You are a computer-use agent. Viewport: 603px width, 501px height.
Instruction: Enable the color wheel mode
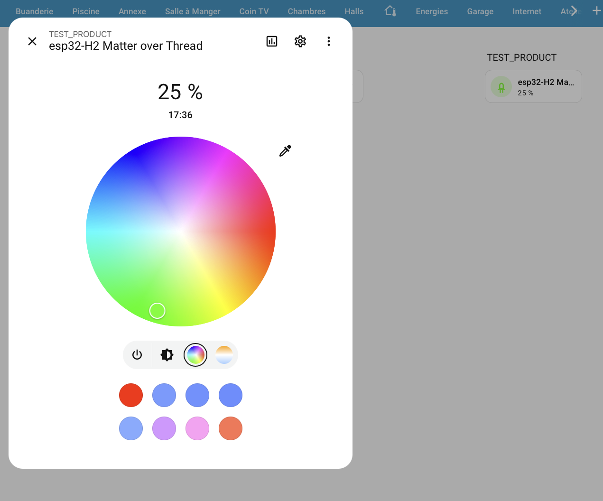[195, 354]
